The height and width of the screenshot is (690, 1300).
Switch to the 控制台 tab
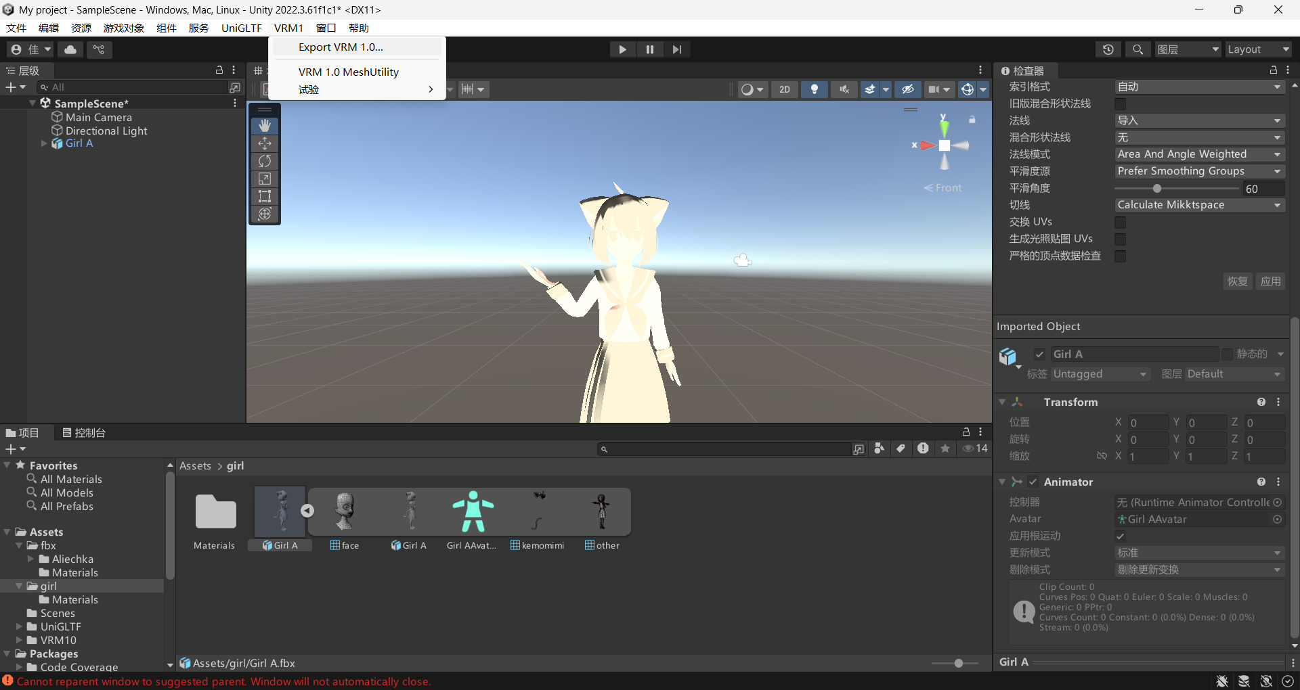pyautogui.click(x=84, y=433)
